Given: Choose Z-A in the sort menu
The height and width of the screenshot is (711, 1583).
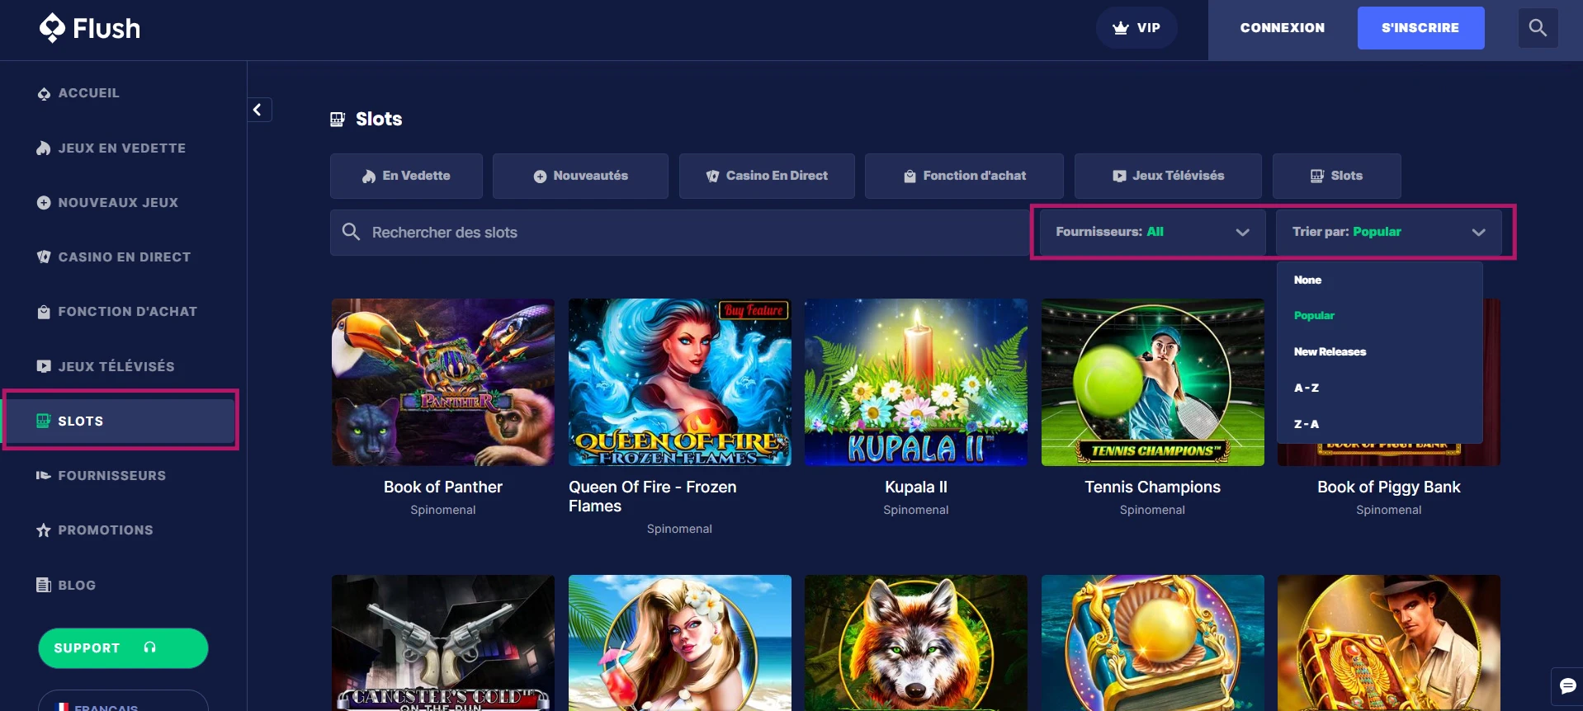Looking at the screenshot, I should [x=1307, y=425].
